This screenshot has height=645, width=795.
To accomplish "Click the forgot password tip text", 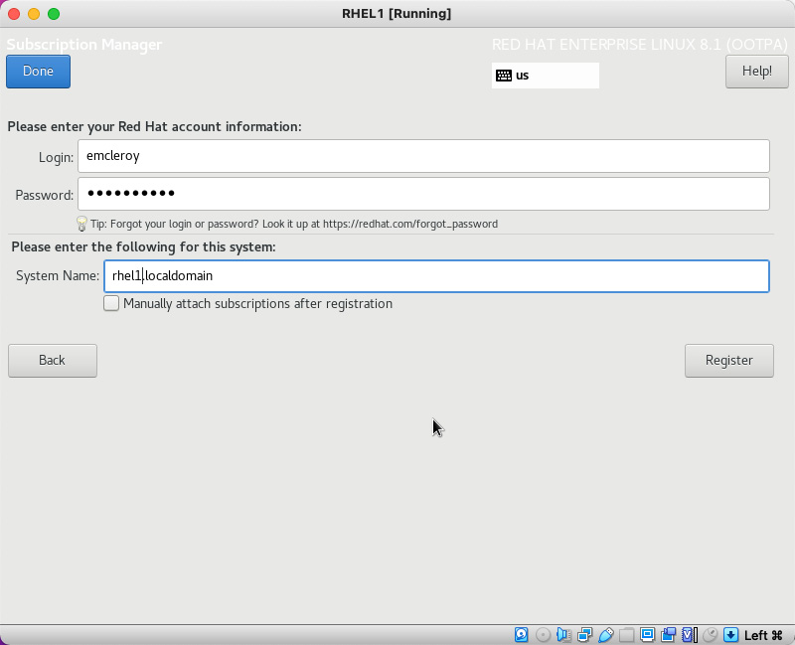I will [x=294, y=224].
